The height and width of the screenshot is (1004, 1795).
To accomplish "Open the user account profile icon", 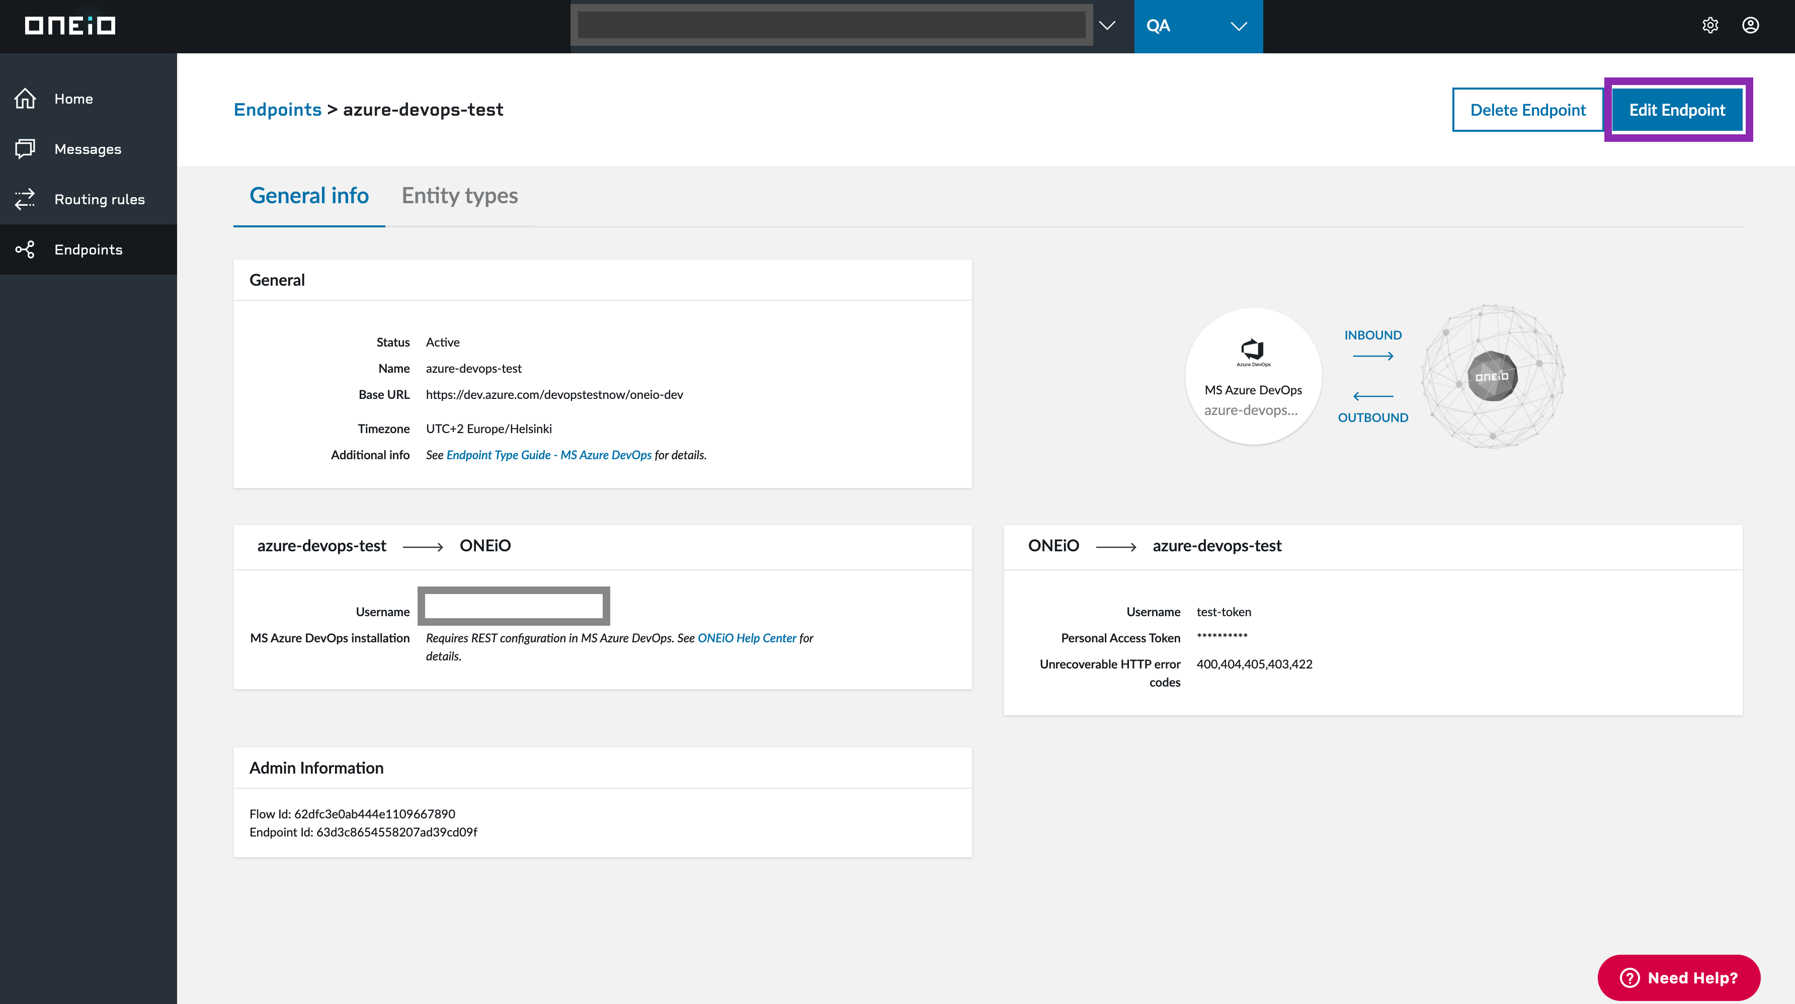I will [1750, 26].
